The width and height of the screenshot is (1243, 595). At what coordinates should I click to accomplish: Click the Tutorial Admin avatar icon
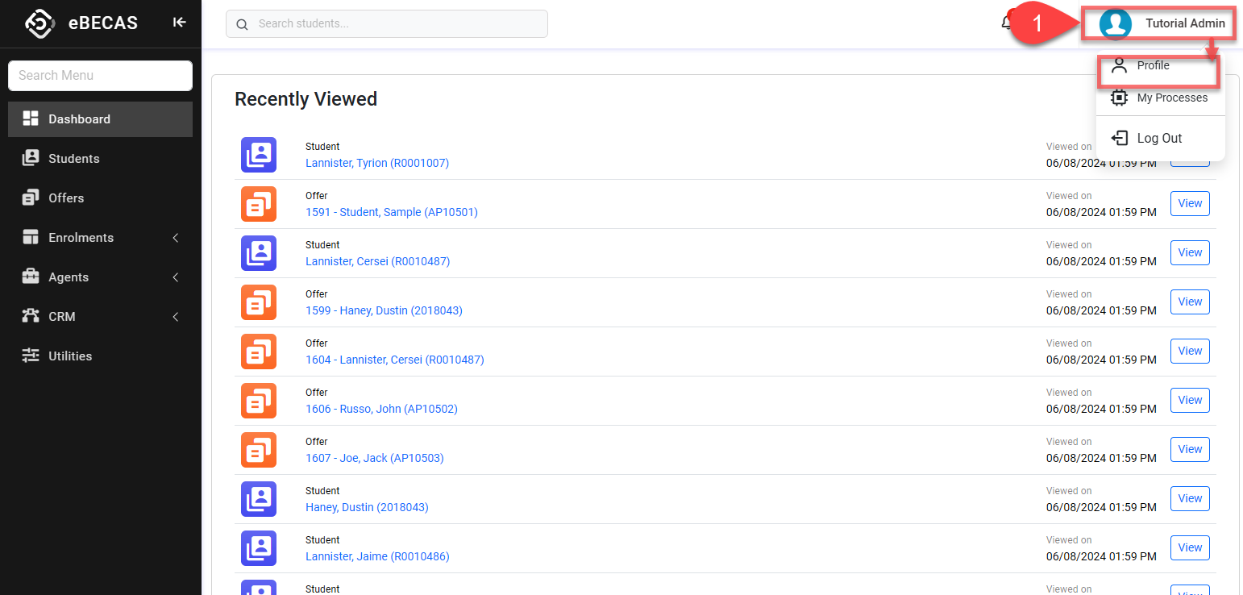1116,23
